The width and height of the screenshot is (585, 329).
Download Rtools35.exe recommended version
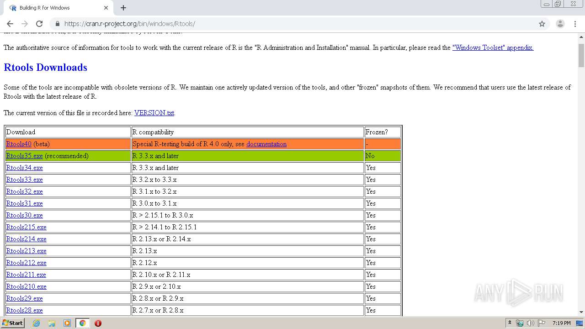click(x=25, y=156)
